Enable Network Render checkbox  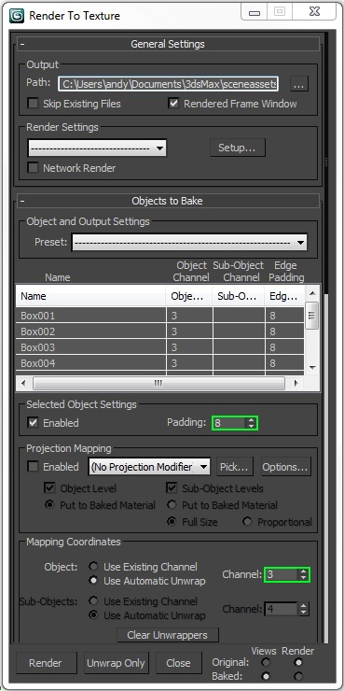33,168
